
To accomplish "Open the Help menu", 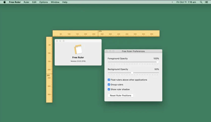I will [65, 2].
